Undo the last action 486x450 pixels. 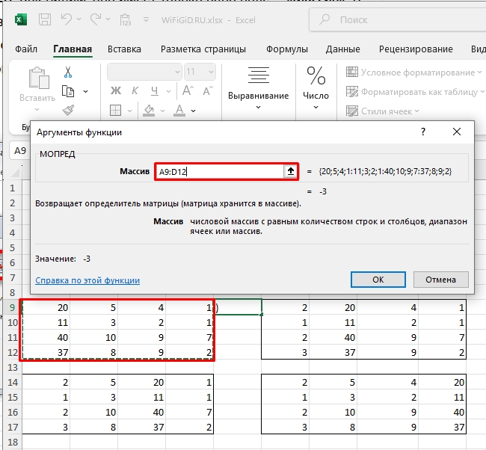[x=67, y=19]
